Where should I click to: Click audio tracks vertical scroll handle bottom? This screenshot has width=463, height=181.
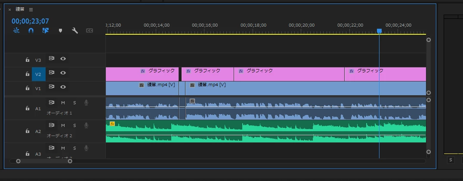click(x=429, y=152)
